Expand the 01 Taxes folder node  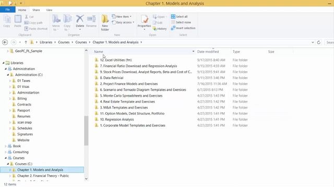pos(10,81)
